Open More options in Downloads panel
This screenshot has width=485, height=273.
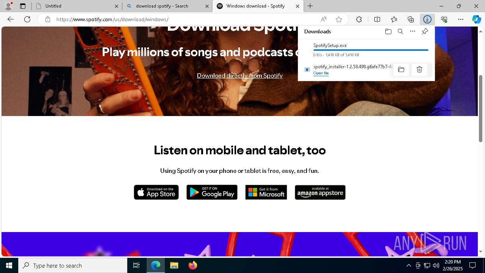[413, 31]
